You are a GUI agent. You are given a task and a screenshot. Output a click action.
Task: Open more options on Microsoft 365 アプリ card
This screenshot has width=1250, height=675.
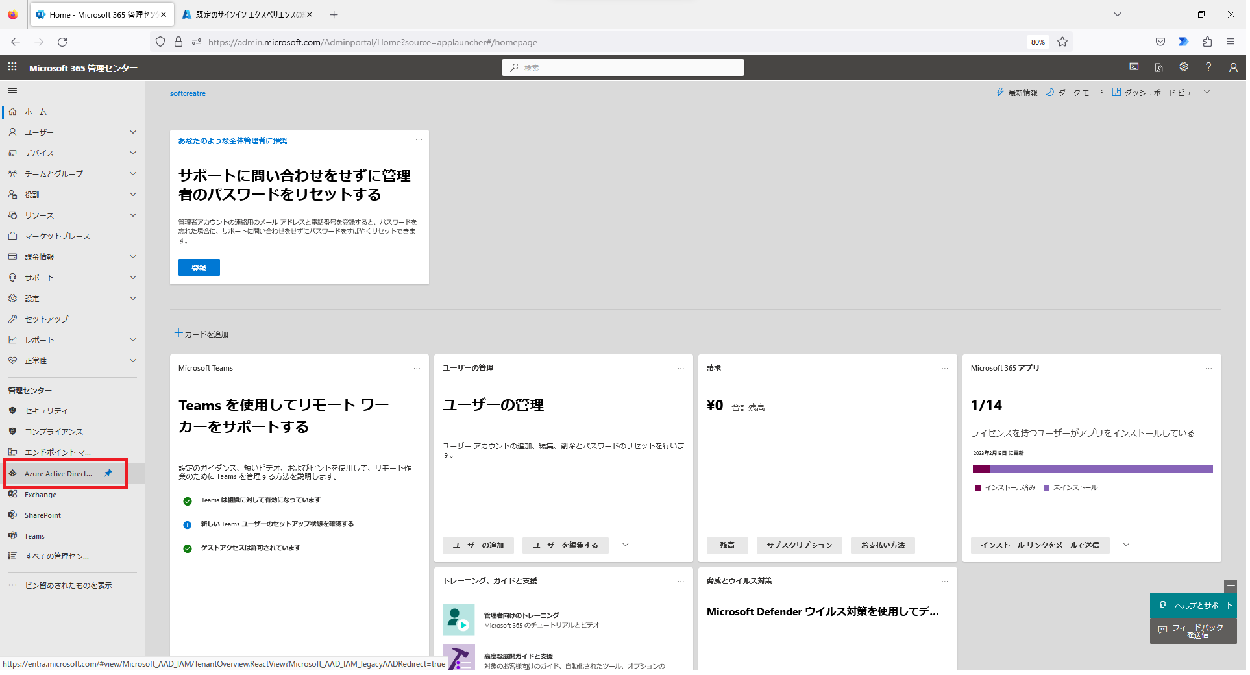pyautogui.click(x=1208, y=369)
